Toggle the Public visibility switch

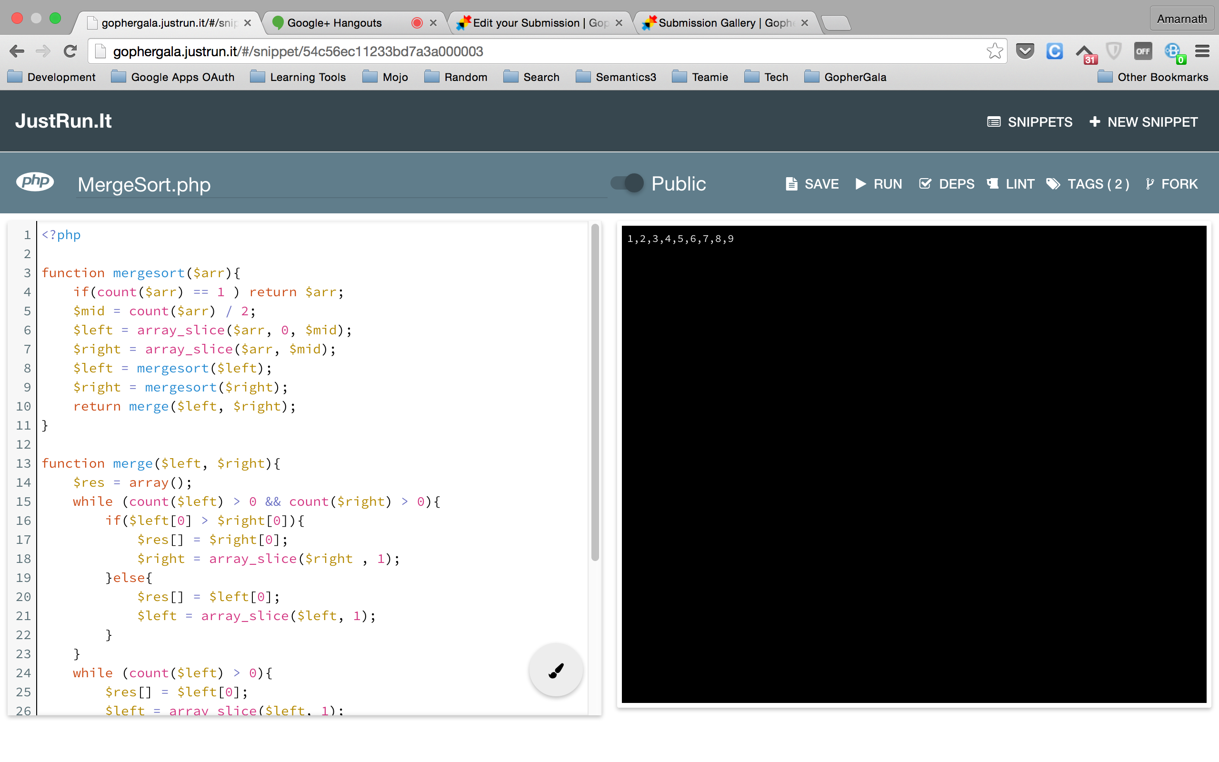coord(627,183)
